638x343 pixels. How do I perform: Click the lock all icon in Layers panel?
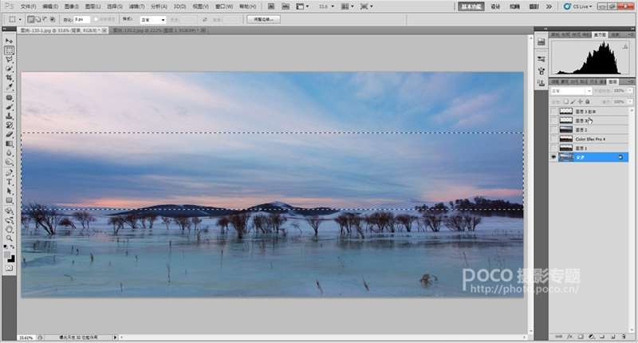click(x=588, y=101)
